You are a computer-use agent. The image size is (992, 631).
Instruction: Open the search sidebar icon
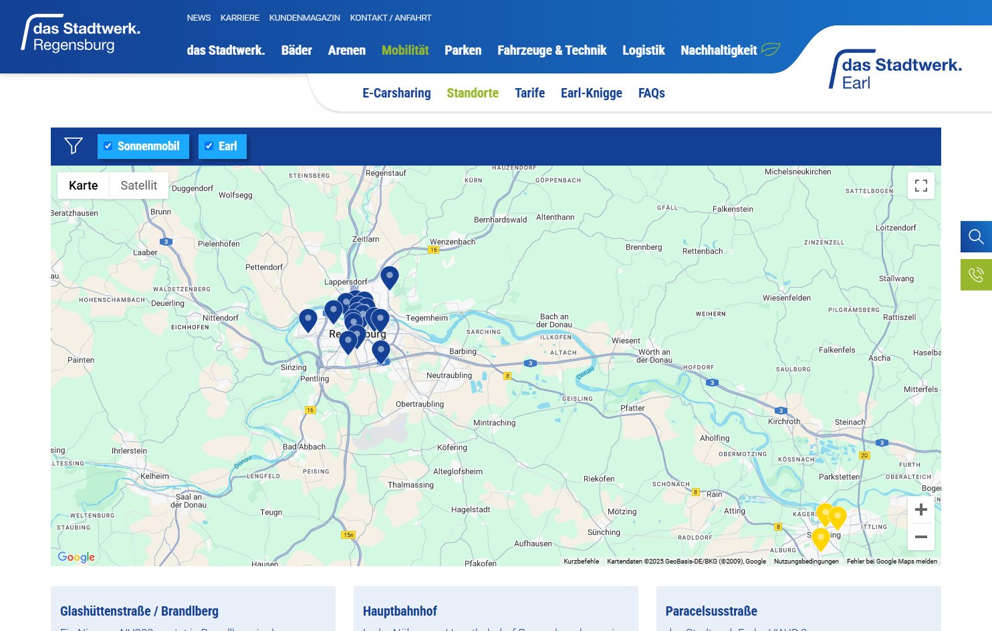point(976,236)
